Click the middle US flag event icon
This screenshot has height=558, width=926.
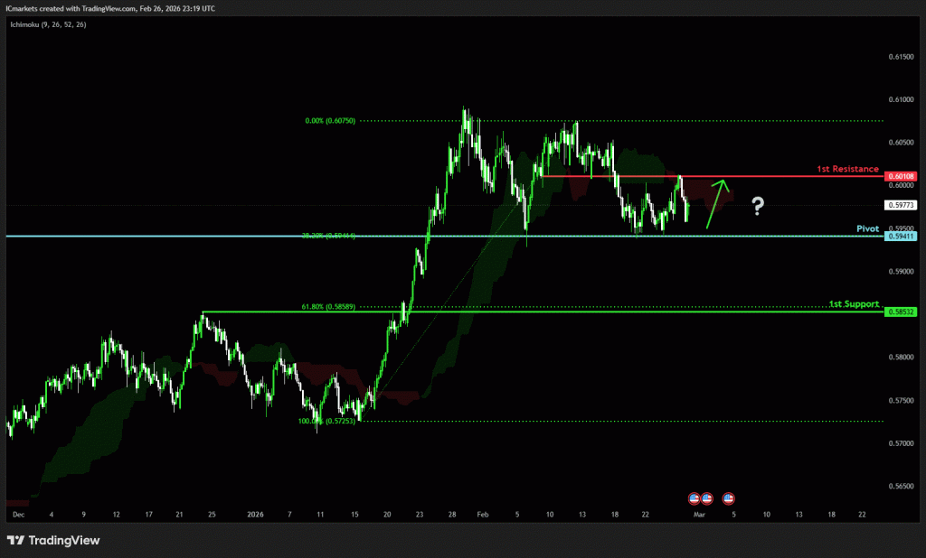coord(706,498)
